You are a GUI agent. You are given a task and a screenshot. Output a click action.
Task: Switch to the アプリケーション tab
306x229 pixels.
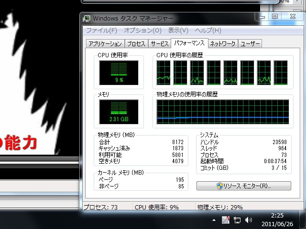click(x=105, y=43)
